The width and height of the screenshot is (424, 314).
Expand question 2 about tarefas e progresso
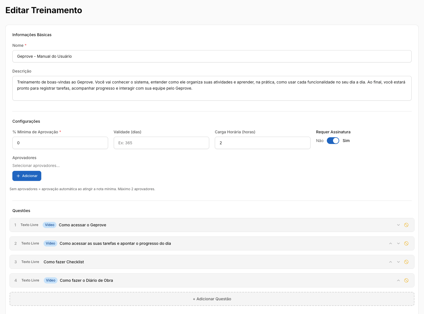coord(212,243)
